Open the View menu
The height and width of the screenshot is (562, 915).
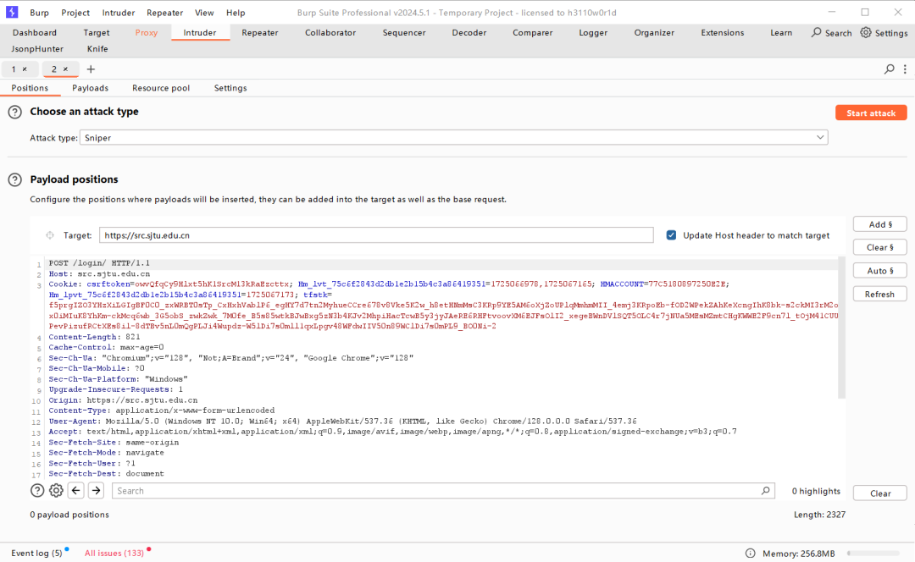[204, 12]
